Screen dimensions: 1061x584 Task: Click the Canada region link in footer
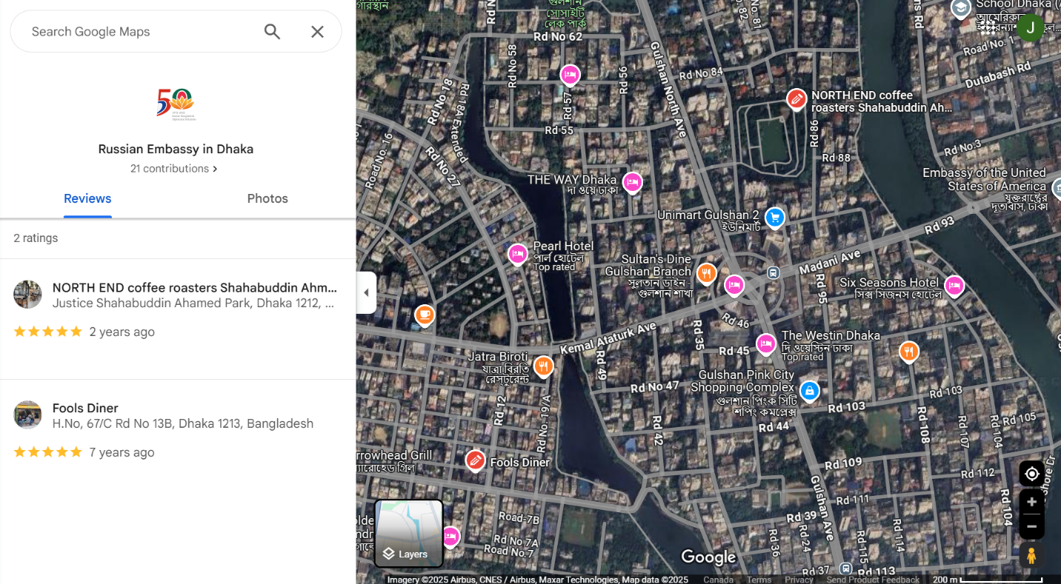pos(718,580)
